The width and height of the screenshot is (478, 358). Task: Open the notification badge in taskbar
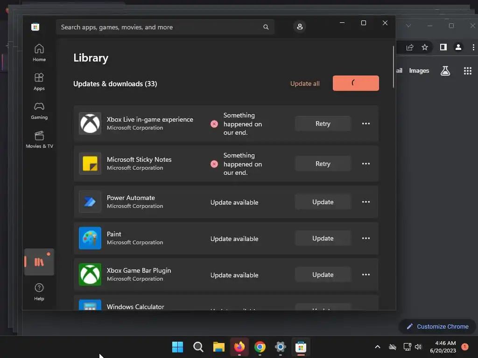(x=465, y=346)
